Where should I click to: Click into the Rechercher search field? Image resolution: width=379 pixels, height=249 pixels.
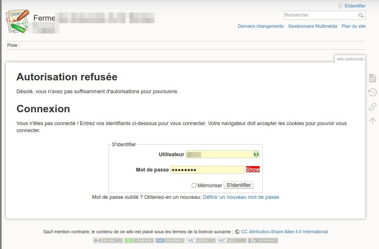click(320, 15)
